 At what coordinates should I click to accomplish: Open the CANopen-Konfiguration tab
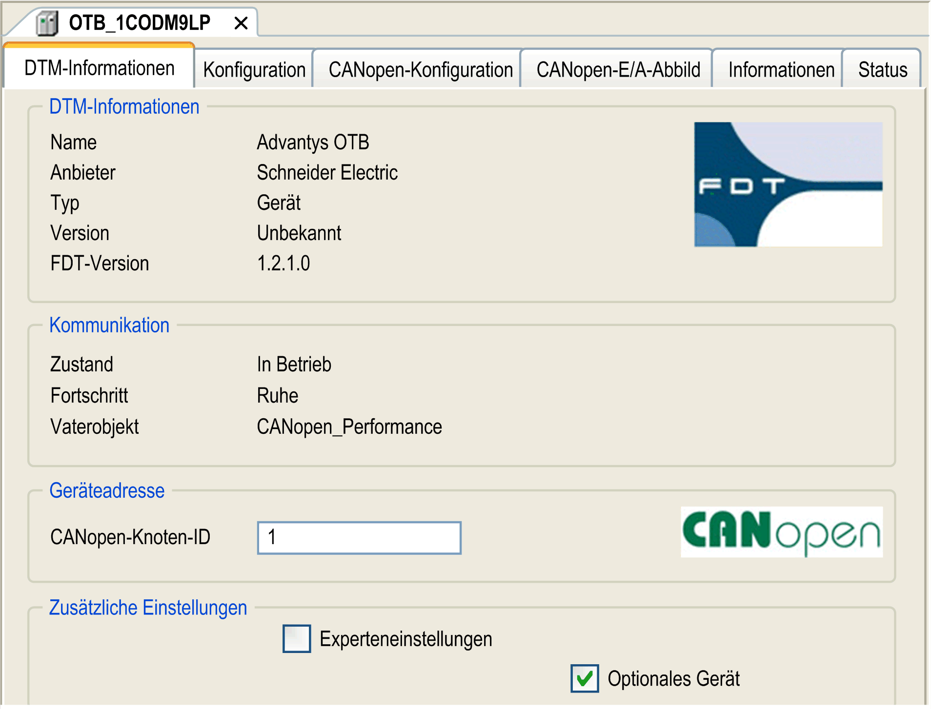421,69
